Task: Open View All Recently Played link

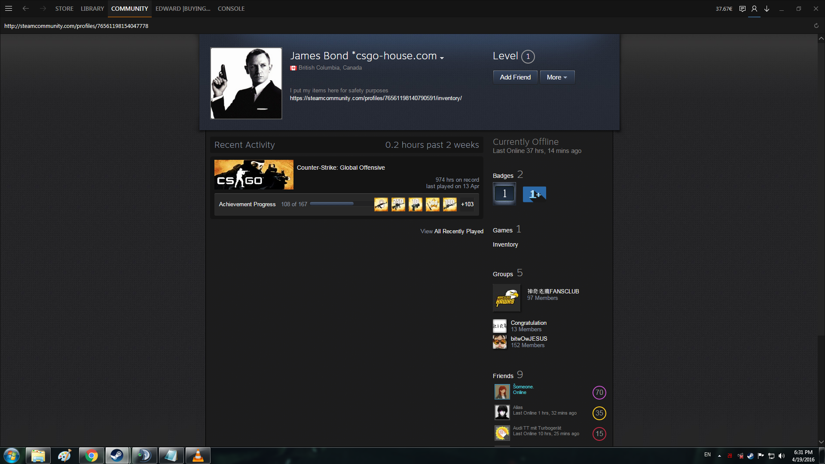Action: 452,231
